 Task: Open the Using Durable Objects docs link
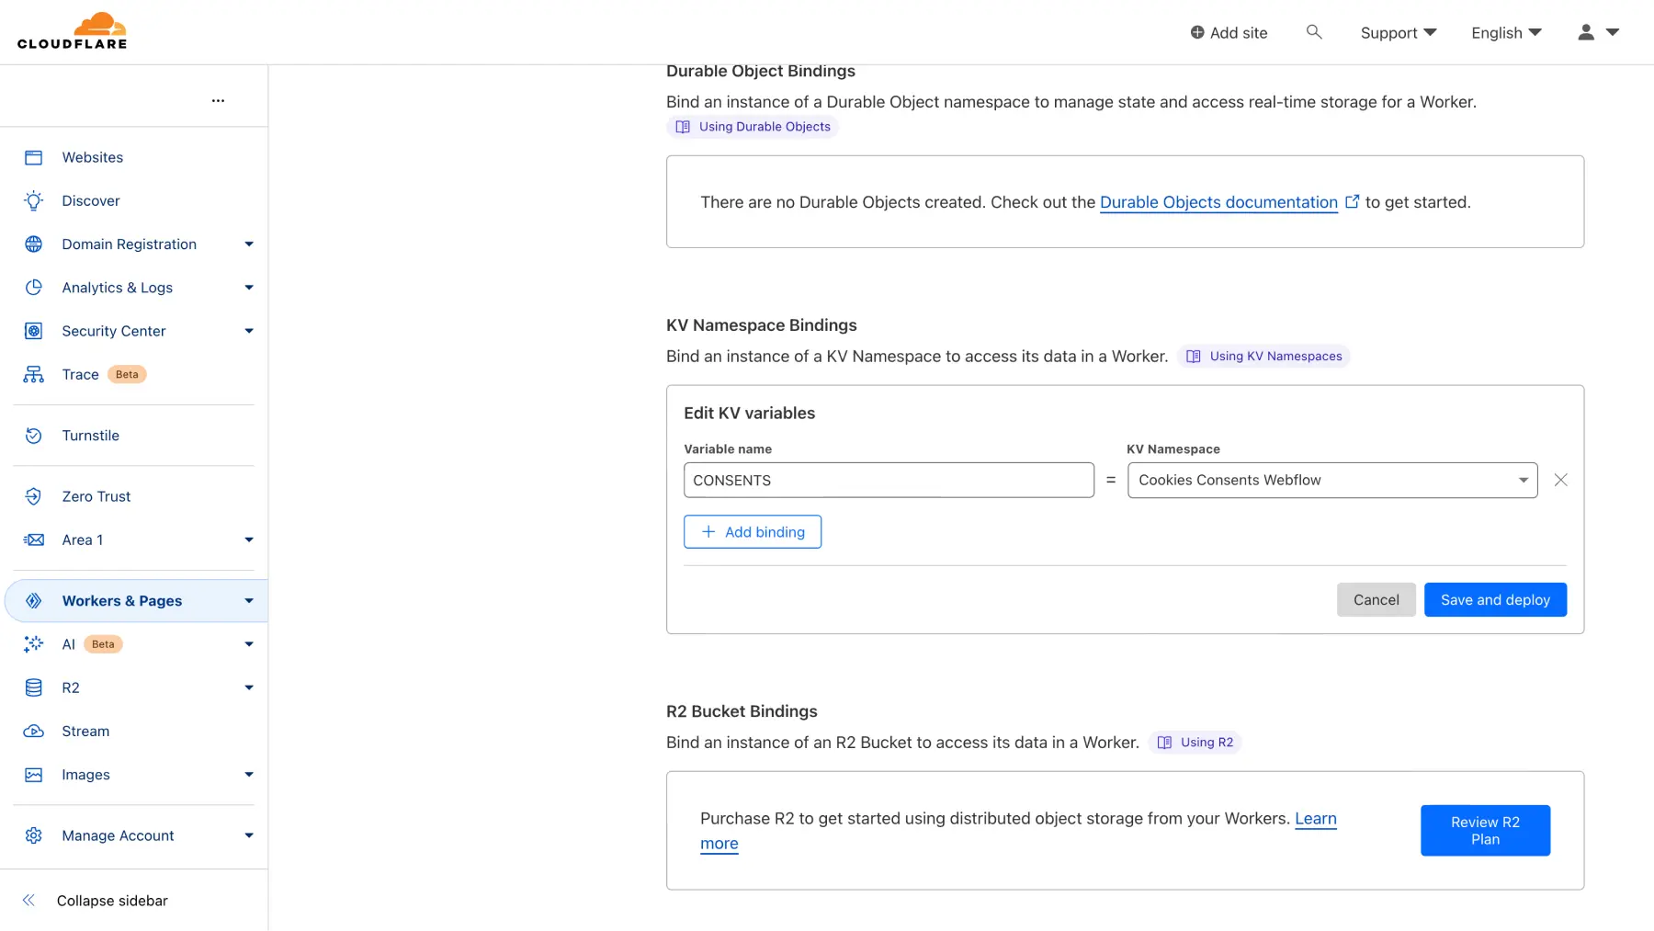point(753,127)
